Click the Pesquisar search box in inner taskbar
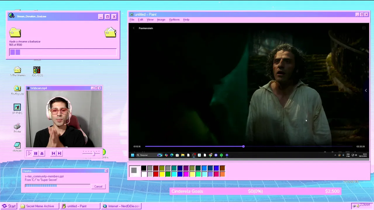Screen dimensions: 374x210 coord(149,155)
